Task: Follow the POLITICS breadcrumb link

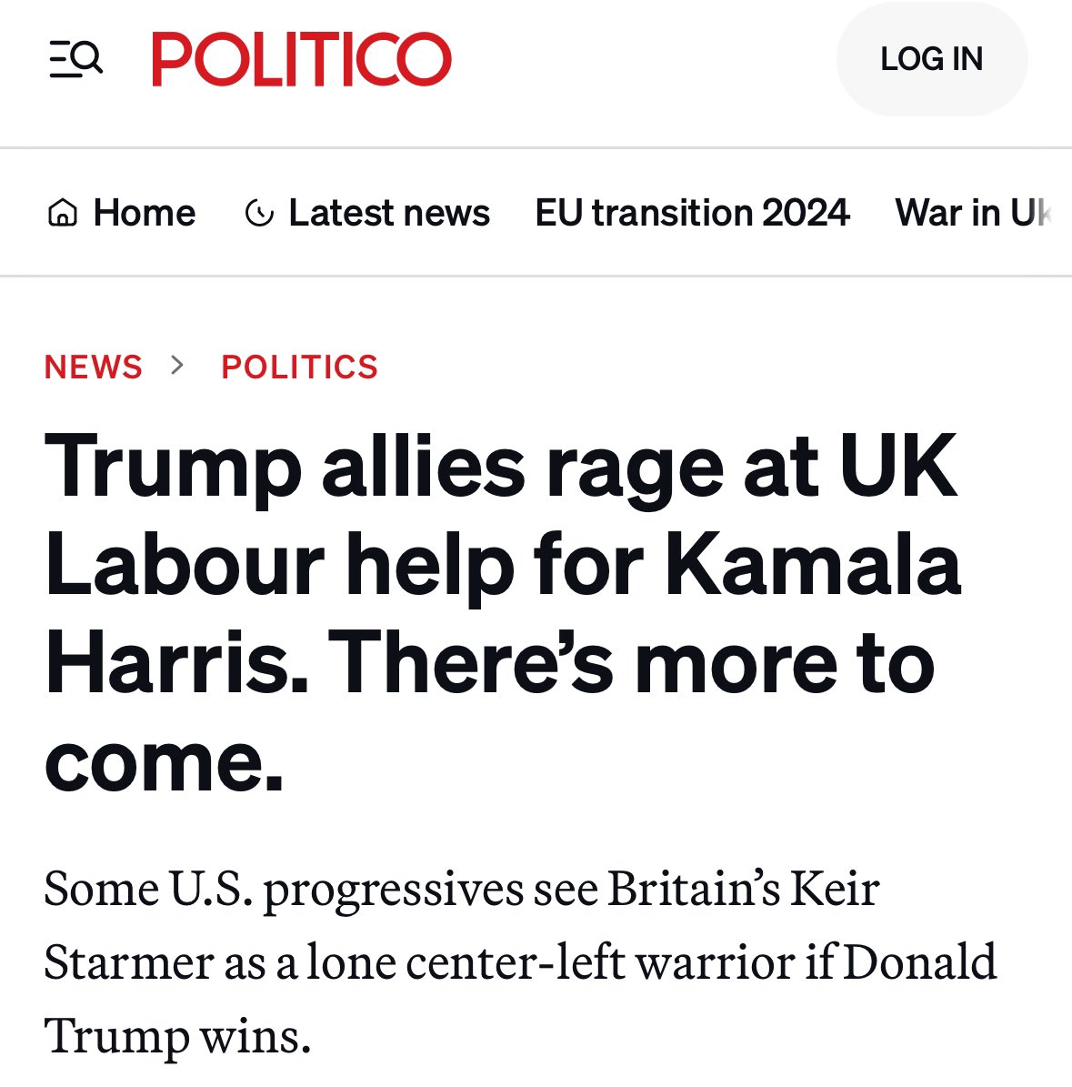Action: tap(299, 367)
